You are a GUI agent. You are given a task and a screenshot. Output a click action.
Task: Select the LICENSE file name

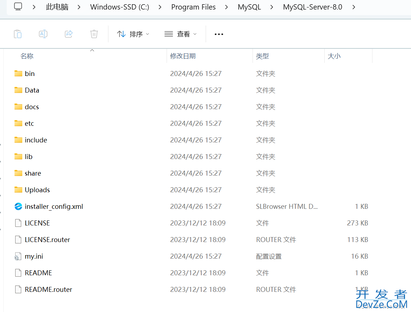(x=37, y=223)
